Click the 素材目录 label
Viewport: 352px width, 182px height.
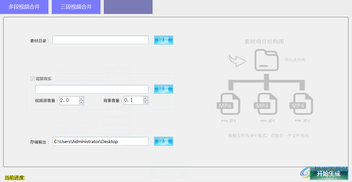(39, 41)
